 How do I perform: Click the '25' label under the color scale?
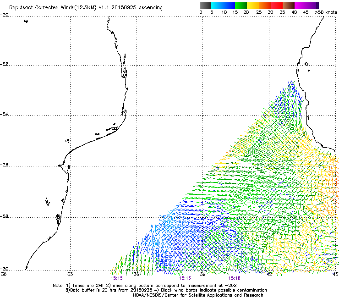coord(259,12)
